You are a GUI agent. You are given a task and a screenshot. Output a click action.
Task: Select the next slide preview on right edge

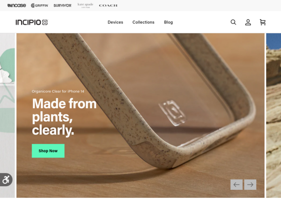pos(274,115)
